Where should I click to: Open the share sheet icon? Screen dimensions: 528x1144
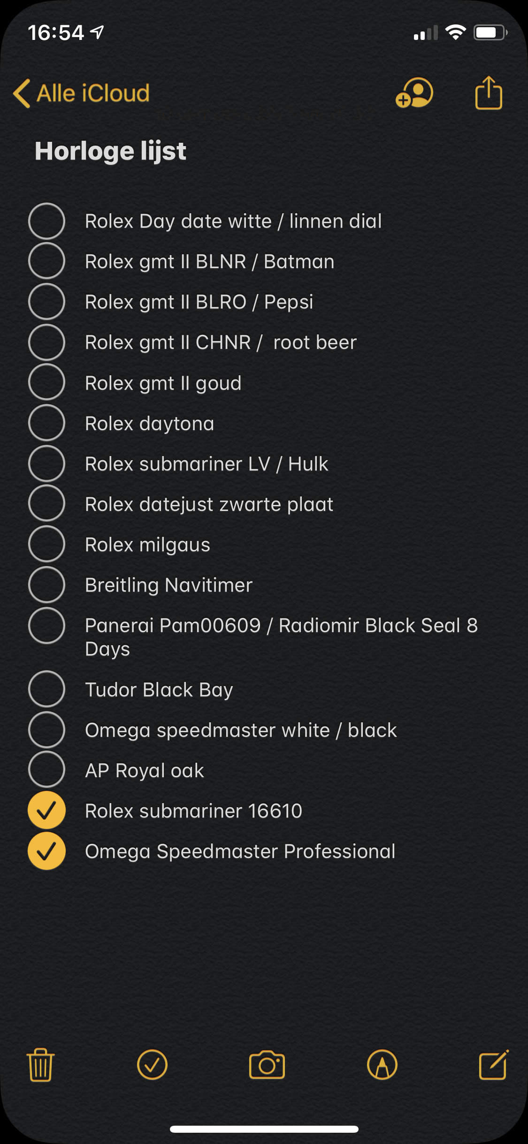pyautogui.click(x=489, y=93)
